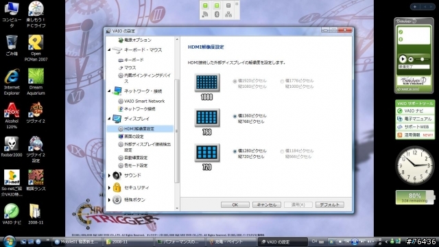Expand the サウンド category arrow
Image resolution: width=439 pixels, height=247 pixels.
(109, 176)
